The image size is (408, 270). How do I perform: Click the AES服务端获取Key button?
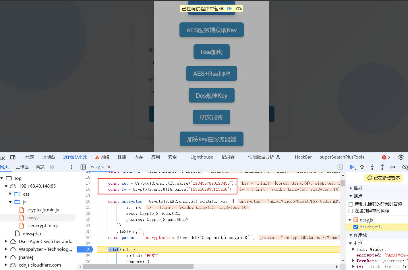(212, 30)
